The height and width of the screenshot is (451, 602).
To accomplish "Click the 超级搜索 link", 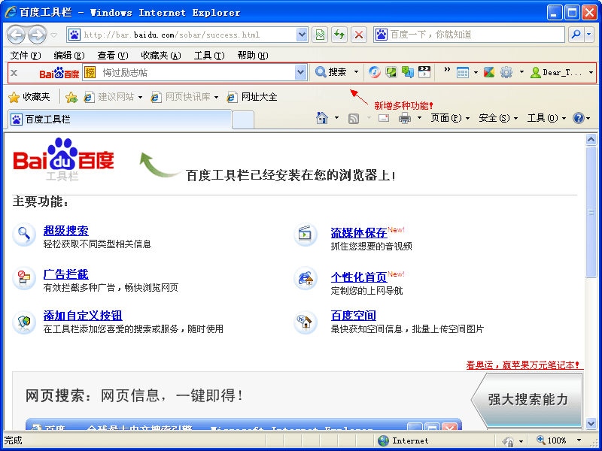I will (65, 231).
